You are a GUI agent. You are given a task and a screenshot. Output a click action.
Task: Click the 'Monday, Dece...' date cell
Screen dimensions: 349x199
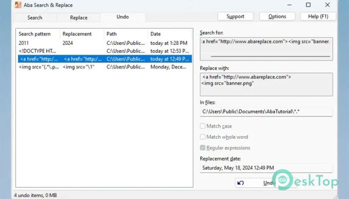coord(169,67)
